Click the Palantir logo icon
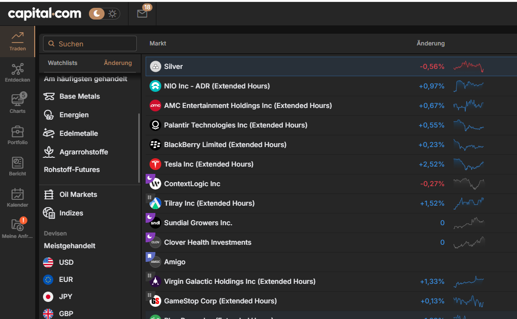517x319 pixels. pyautogui.click(x=155, y=125)
